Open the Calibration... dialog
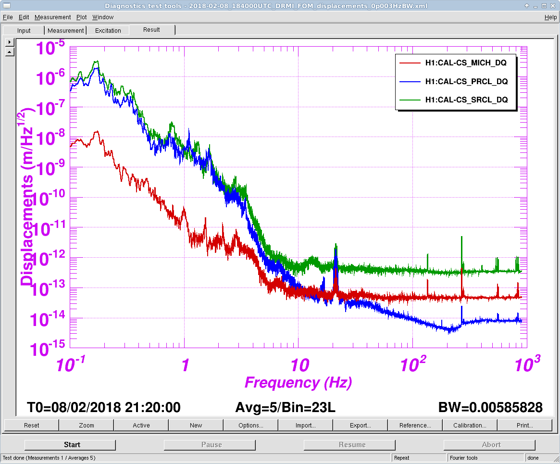Screen dimensions: 560x464 [470, 425]
